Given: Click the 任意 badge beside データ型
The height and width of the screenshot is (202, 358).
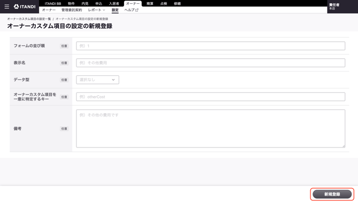Looking at the screenshot, I should coord(64,80).
